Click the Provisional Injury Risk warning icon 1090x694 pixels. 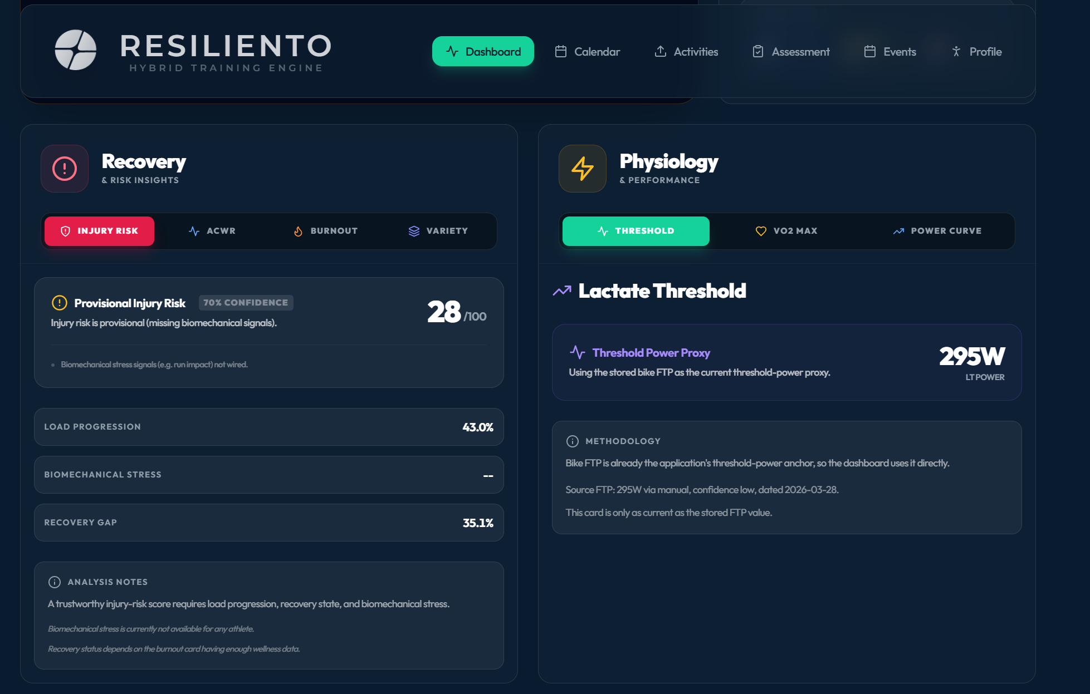[59, 303]
